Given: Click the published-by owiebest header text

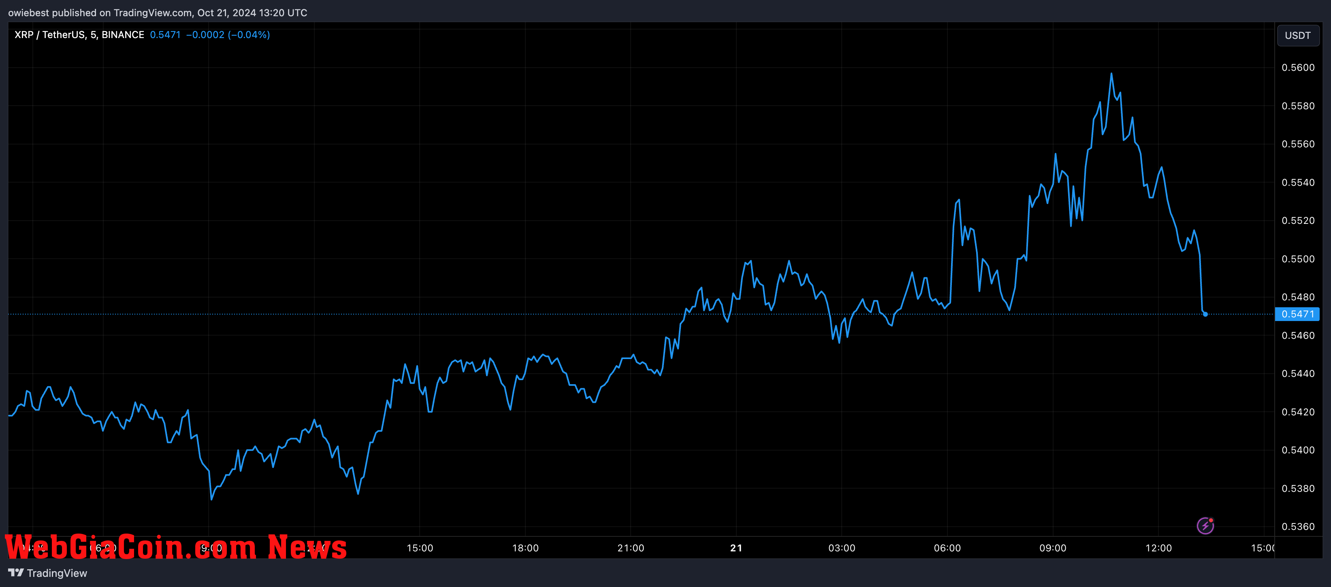Looking at the screenshot, I should 158,13.
